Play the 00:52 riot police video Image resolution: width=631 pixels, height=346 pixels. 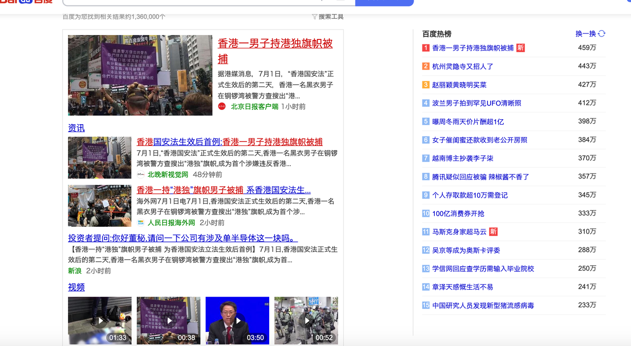306,320
